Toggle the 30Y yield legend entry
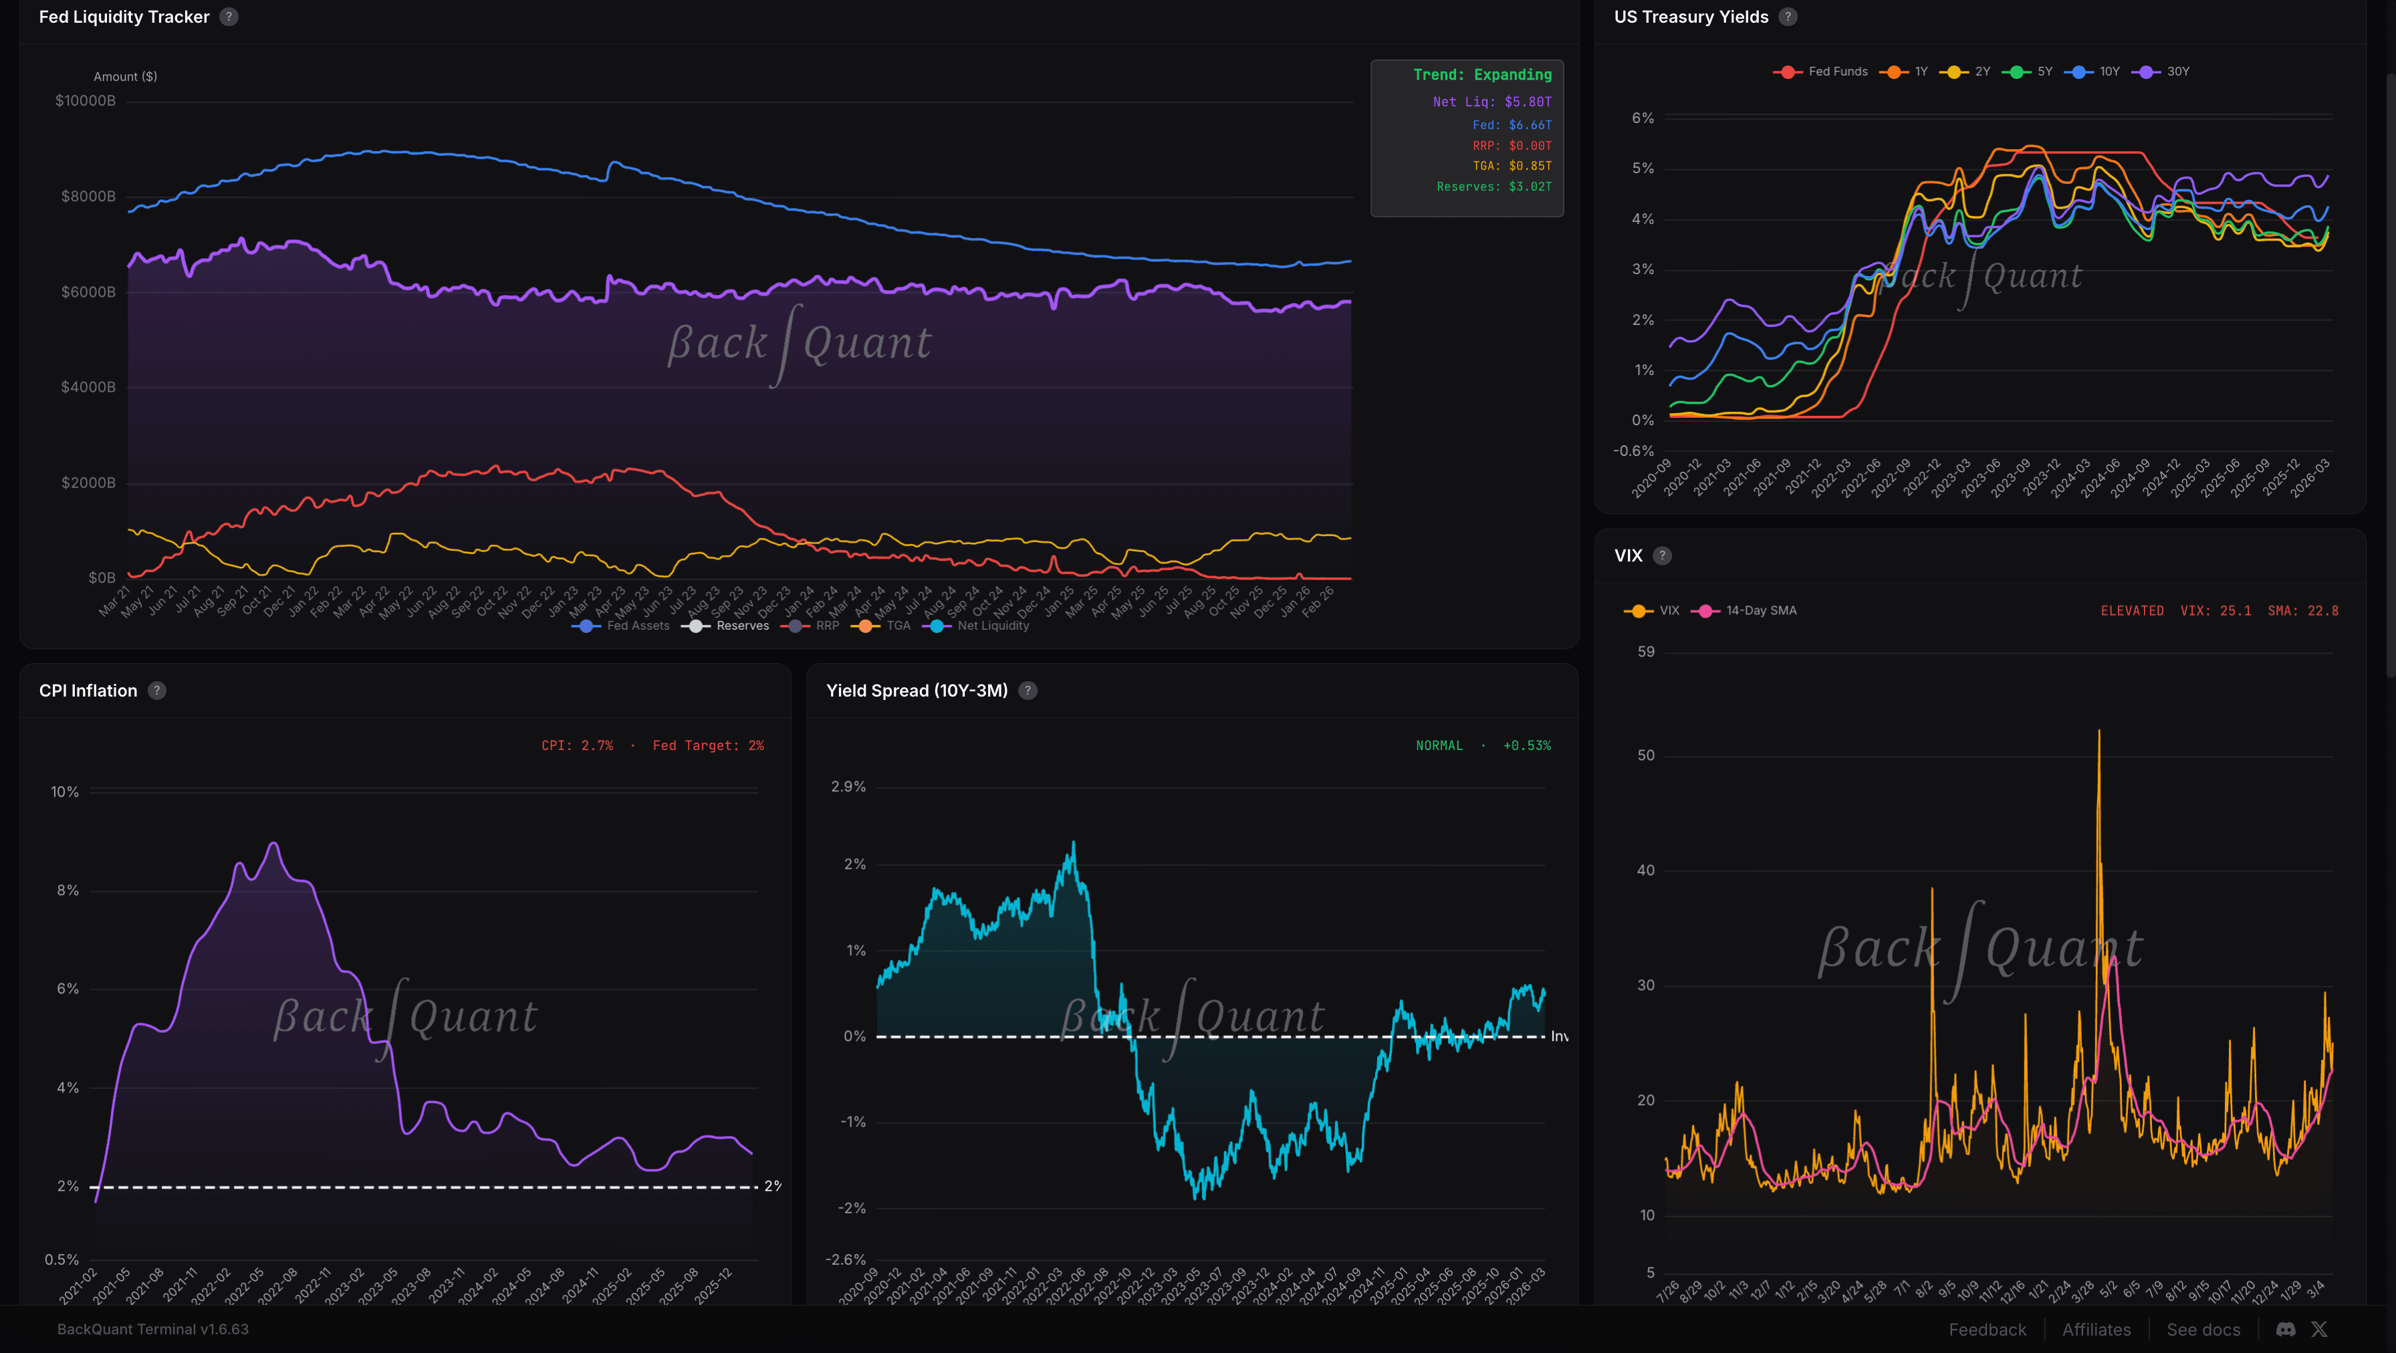Viewport: 2396px width, 1353px height. click(x=2168, y=71)
